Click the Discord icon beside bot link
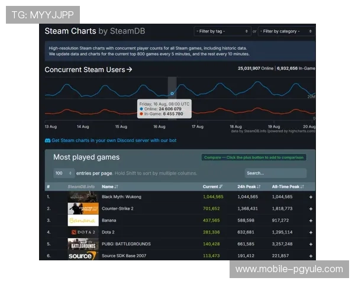 47,140
